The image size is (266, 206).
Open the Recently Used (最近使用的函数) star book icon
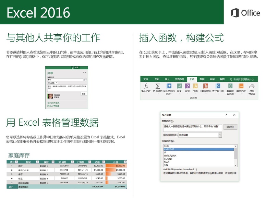169,86
